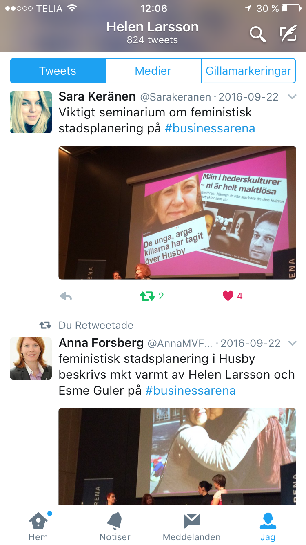The width and height of the screenshot is (306, 545).
Task: View Sara's seminar photo with pink slide
Action: [x=177, y=213]
